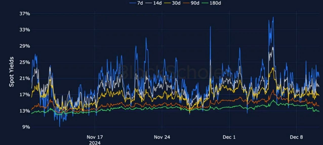Viewport: 323px width, 145px height.
Task: Click the 25% y-axis label
Action: (x=25, y=62)
